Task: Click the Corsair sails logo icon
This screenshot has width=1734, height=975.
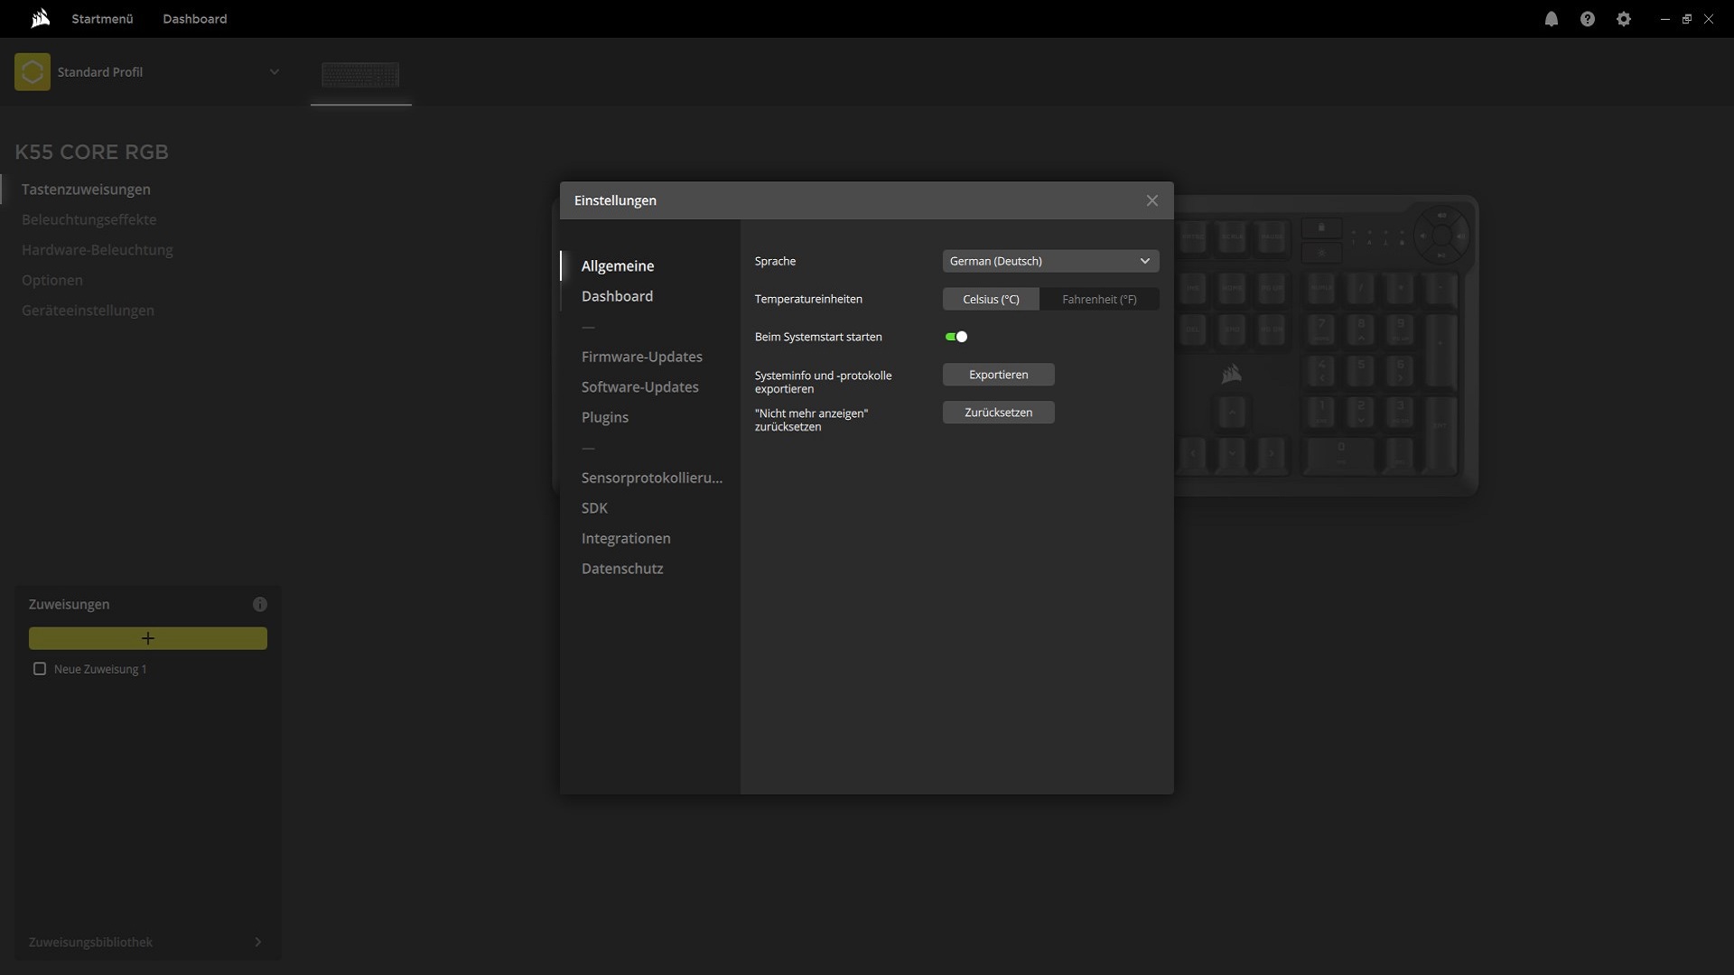Action: coord(40,19)
